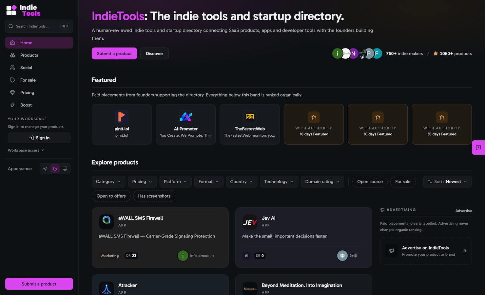
Task: Open Social in the sidebar
Action: [x=39, y=68]
